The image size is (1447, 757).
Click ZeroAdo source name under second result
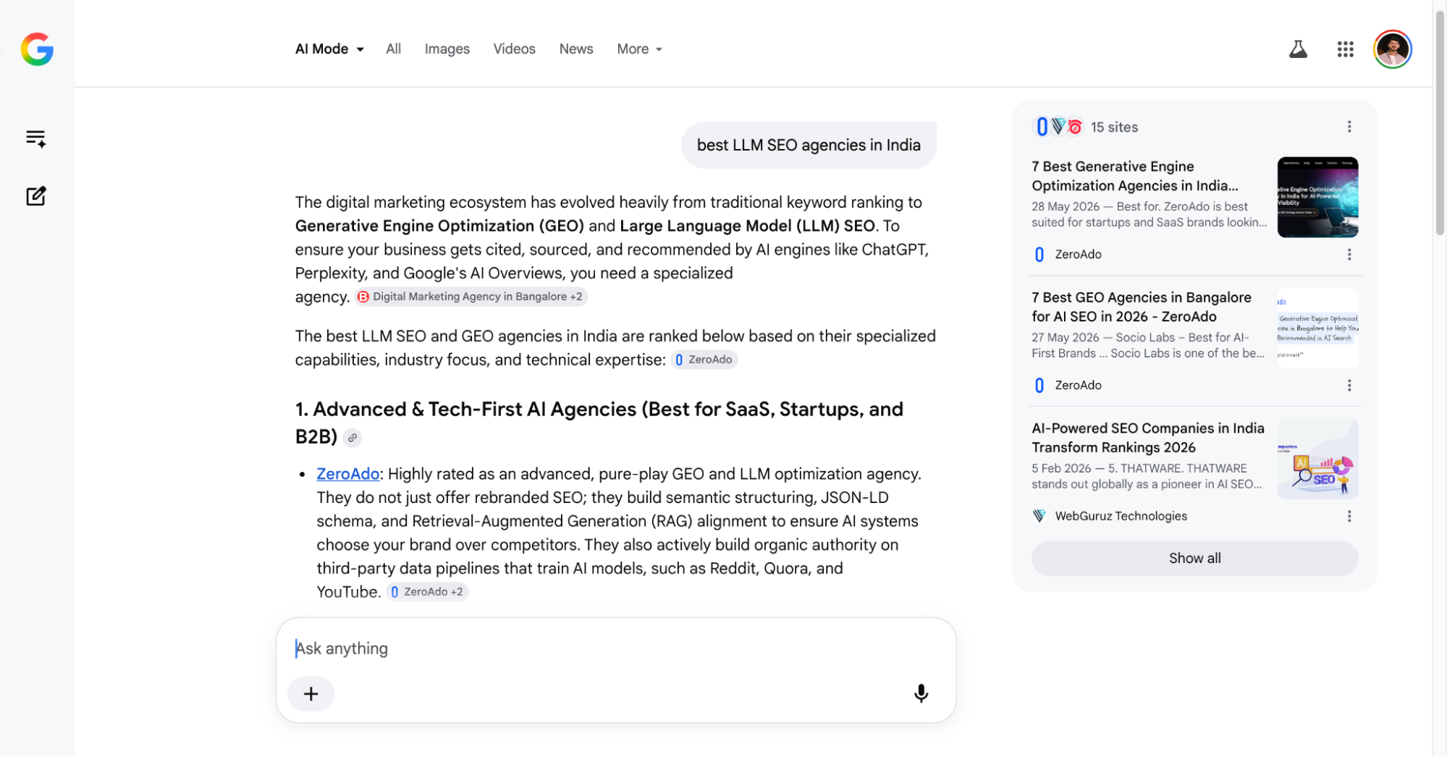click(1078, 386)
